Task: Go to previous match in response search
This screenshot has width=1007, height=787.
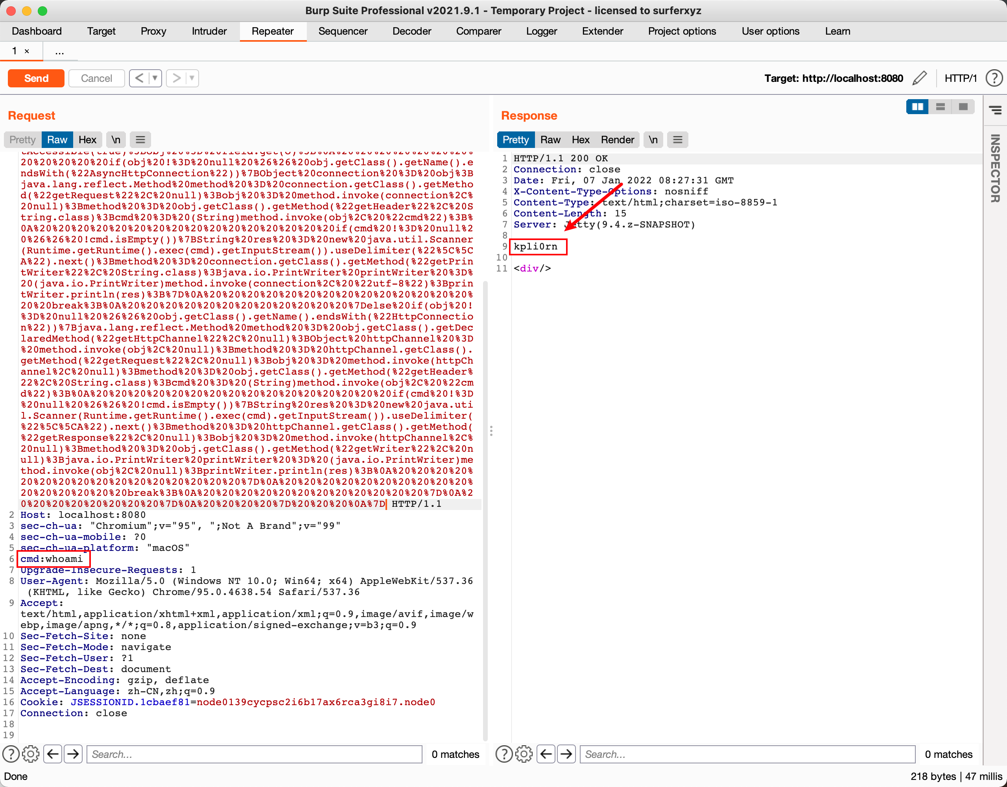Action: click(546, 754)
